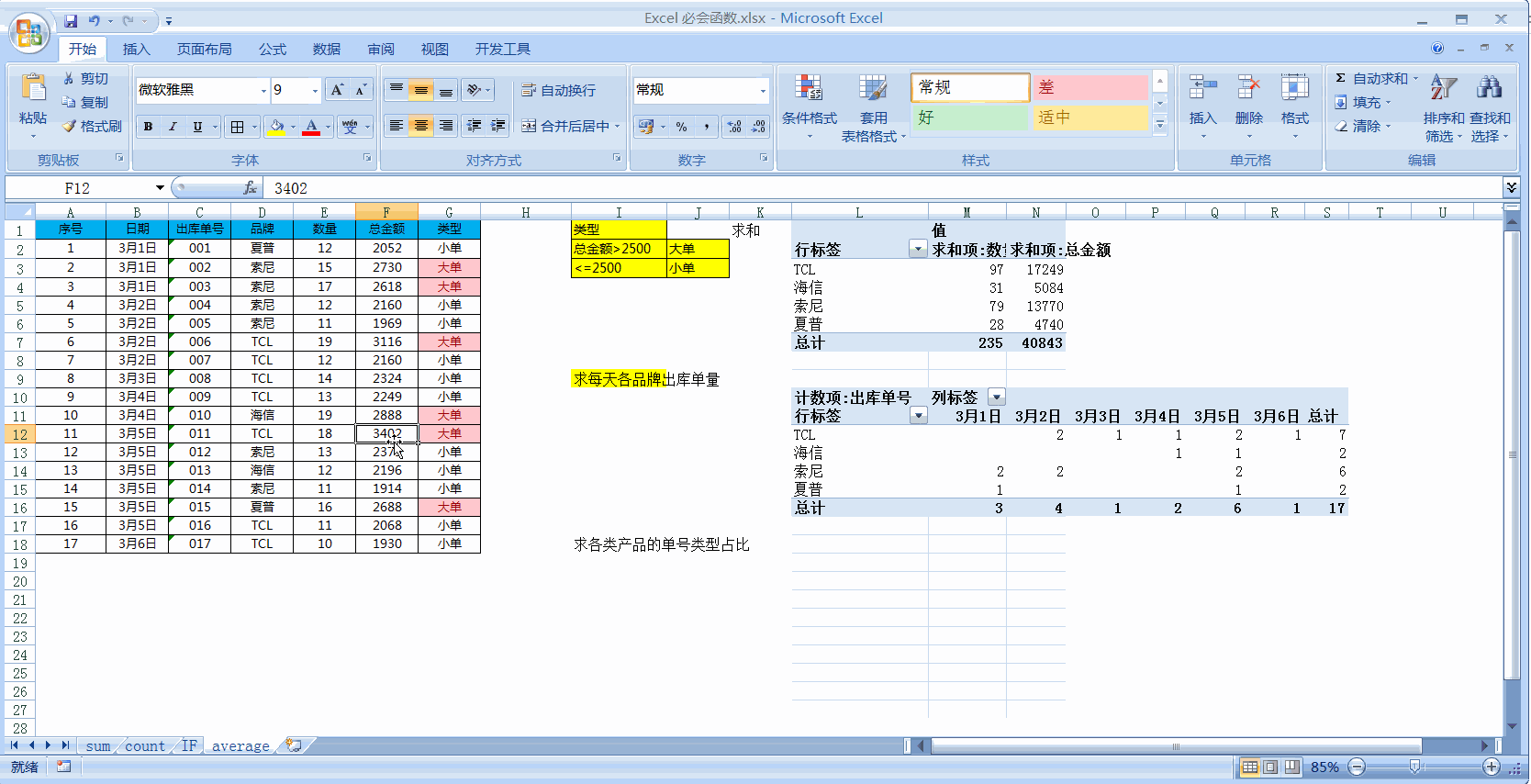This screenshot has height=784, width=1531.
Task: Toggle Underline formatting
Action: 197,127
